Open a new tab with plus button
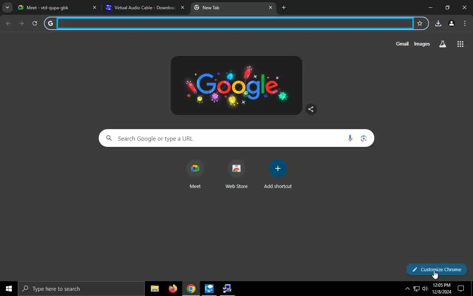 [283, 7]
